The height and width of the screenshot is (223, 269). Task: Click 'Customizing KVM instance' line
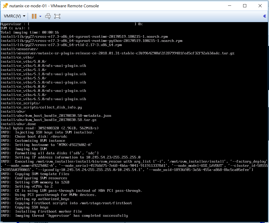click(x=33, y=141)
